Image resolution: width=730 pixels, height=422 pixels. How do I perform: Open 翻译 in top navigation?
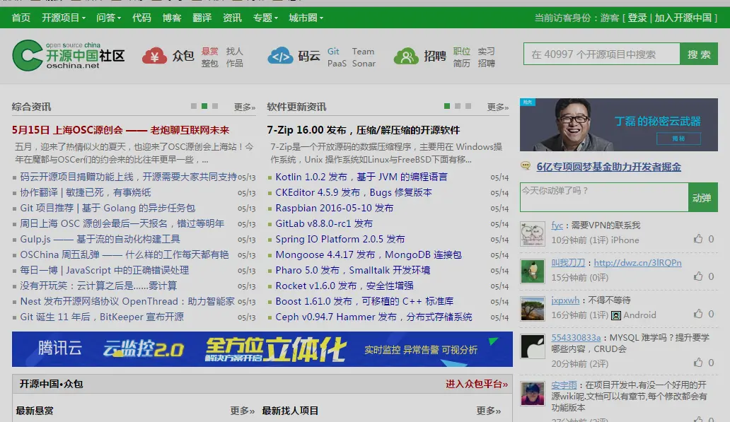202,18
